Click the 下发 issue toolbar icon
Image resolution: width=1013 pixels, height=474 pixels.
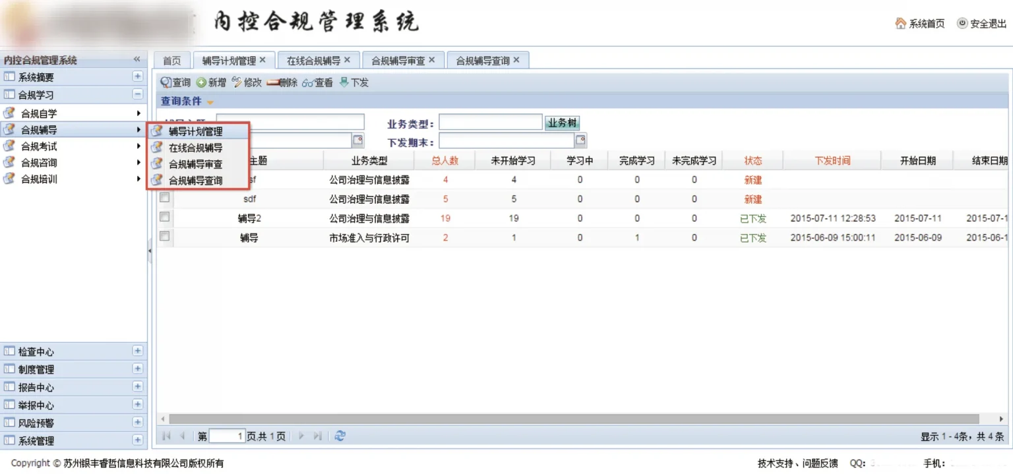click(x=344, y=83)
